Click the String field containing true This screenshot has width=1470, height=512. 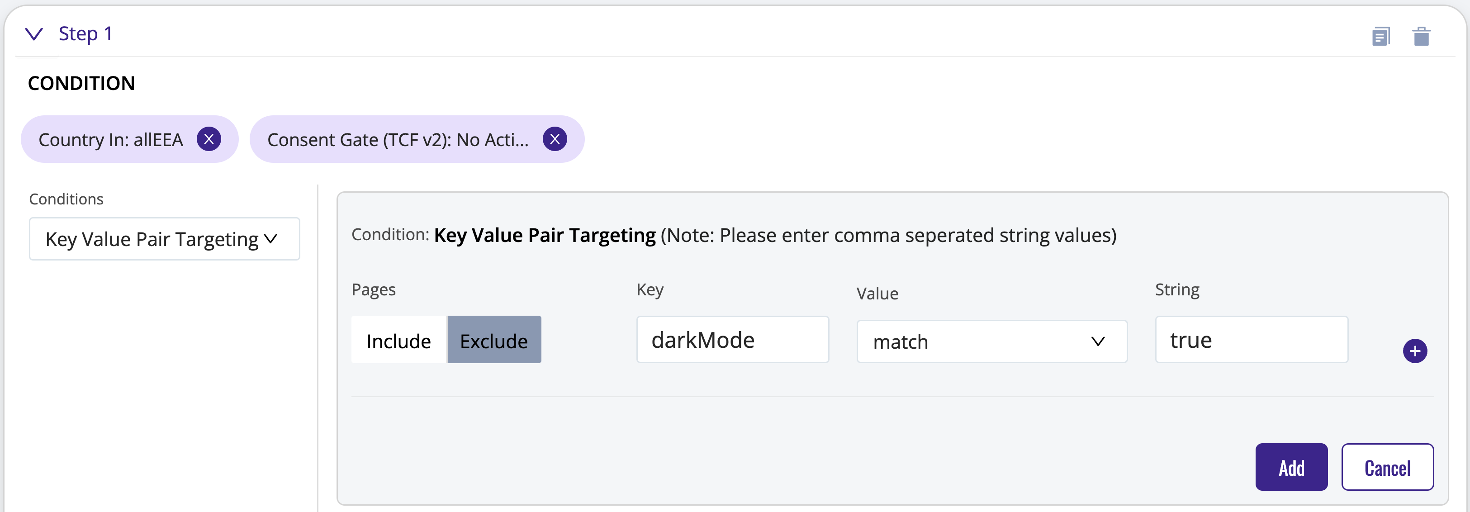[1252, 340]
